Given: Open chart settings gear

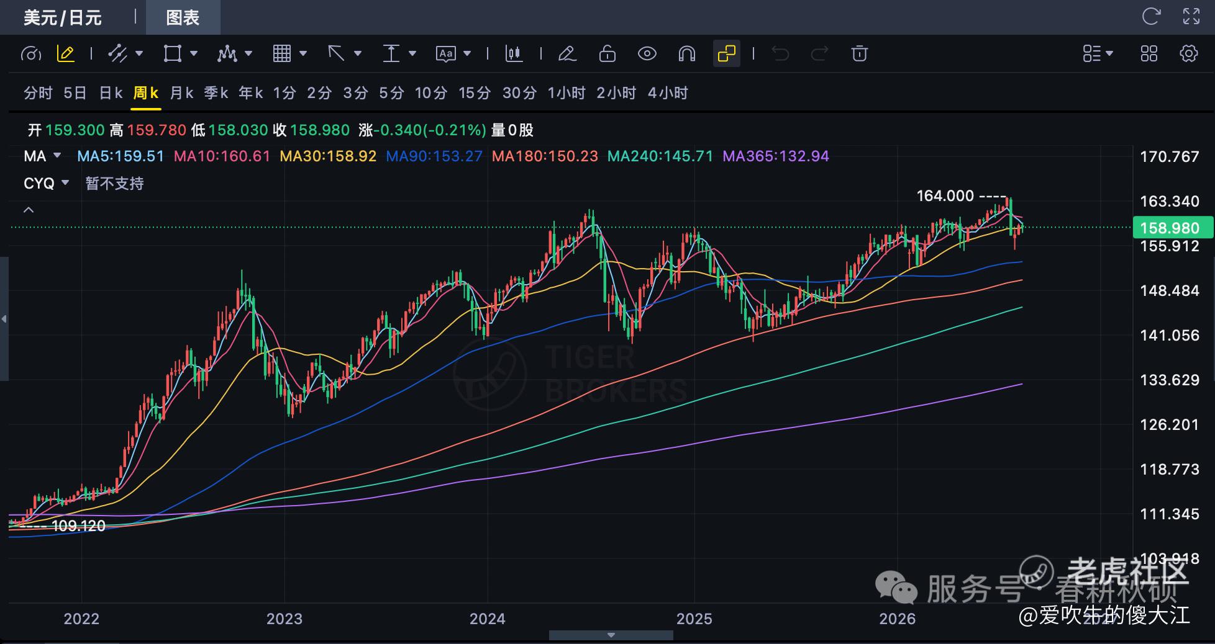Looking at the screenshot, I should click(1188, 54).
